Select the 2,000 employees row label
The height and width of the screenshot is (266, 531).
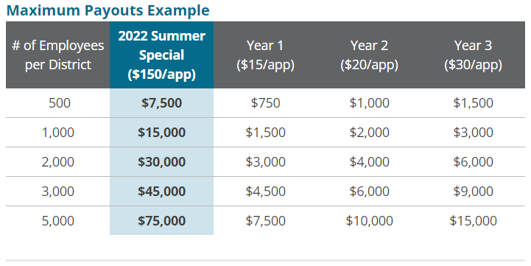point(58,162)
